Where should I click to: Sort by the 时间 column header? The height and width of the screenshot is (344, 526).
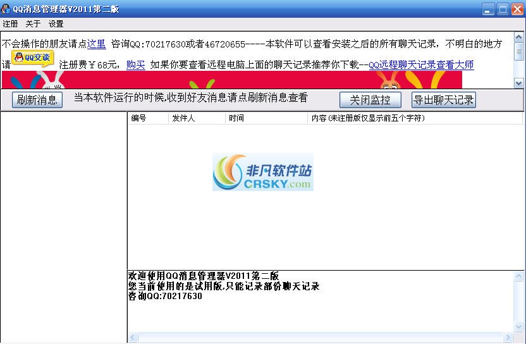point(266,118)
